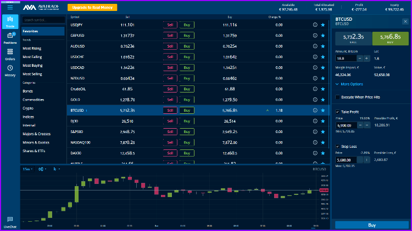
Task: Select the 5,766.85 BUY price tile
Action: pyautogui.click(x=391, y=38)
